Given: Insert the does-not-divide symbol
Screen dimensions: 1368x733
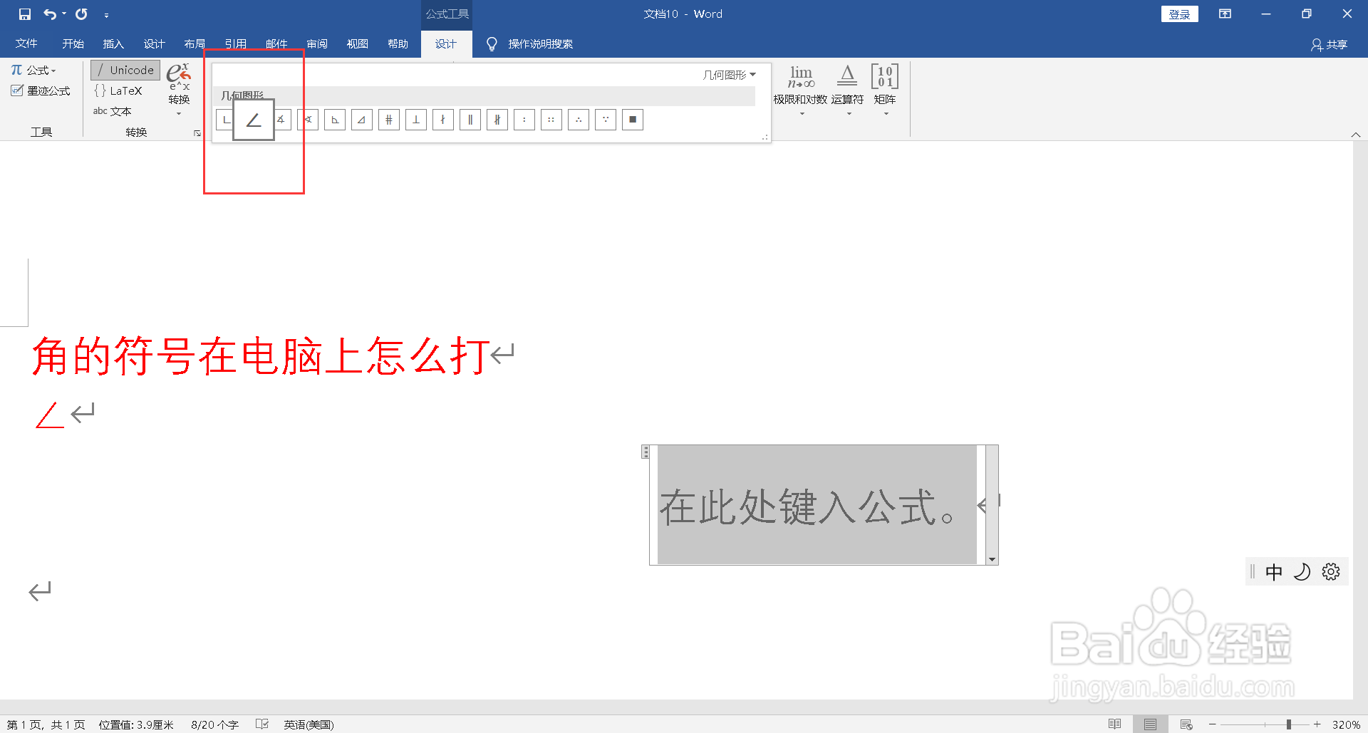Looking at the screenshot, I should (x=443, y=120).
